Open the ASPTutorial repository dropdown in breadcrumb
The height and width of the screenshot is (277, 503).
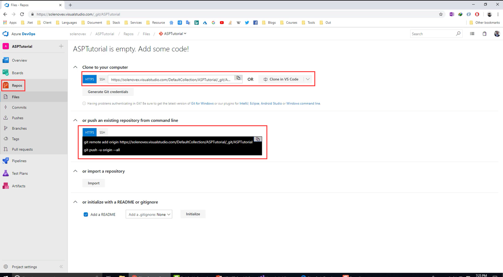[x=173, y=34]
